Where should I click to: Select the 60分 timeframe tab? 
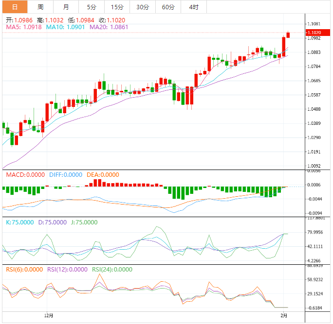168,7
